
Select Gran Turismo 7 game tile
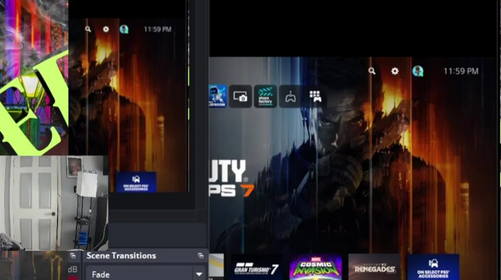pyautogui.click(x=257, y=267)
